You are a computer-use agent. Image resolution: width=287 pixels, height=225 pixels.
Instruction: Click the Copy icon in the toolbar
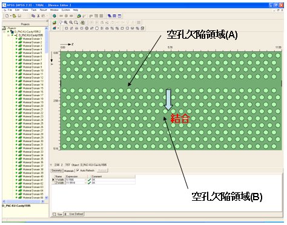[33, 16]
